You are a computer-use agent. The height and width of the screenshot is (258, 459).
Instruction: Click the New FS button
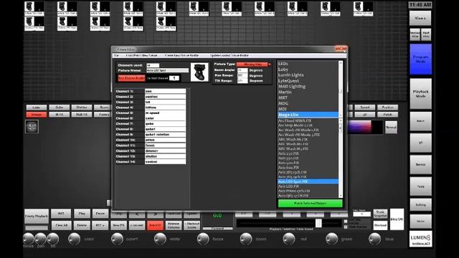tap(118, 226)
